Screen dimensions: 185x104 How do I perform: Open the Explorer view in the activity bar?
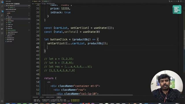pos(2,2)
